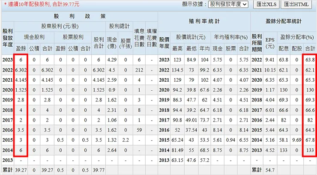
Task: Click the 現金股利 subheader
Action: pyautogui.click(x=34, y=37)
